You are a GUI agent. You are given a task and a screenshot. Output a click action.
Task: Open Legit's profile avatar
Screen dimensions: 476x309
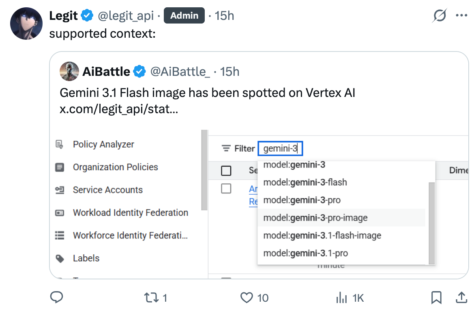[x=26, y=23]
